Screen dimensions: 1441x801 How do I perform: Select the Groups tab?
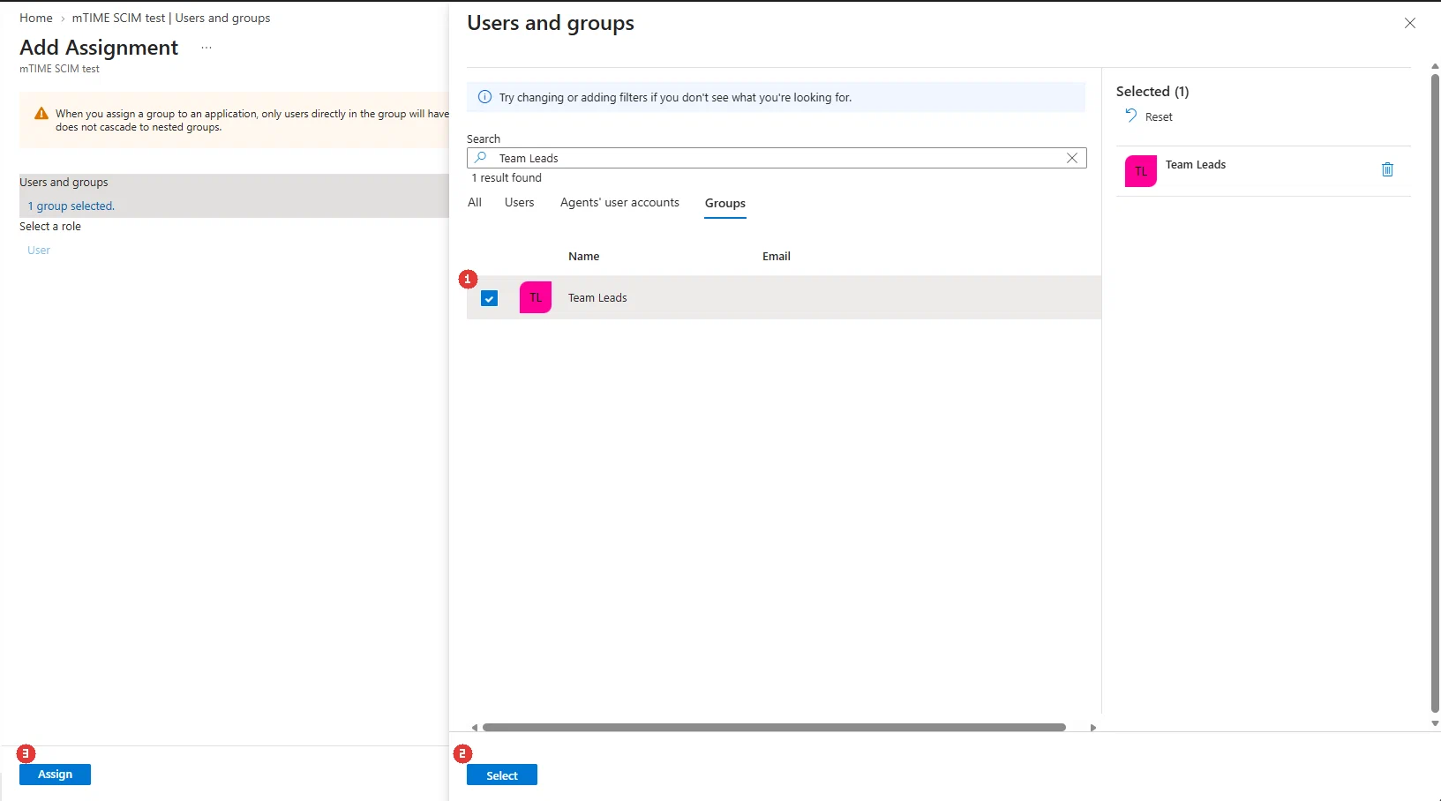click(x=725, y=203)
